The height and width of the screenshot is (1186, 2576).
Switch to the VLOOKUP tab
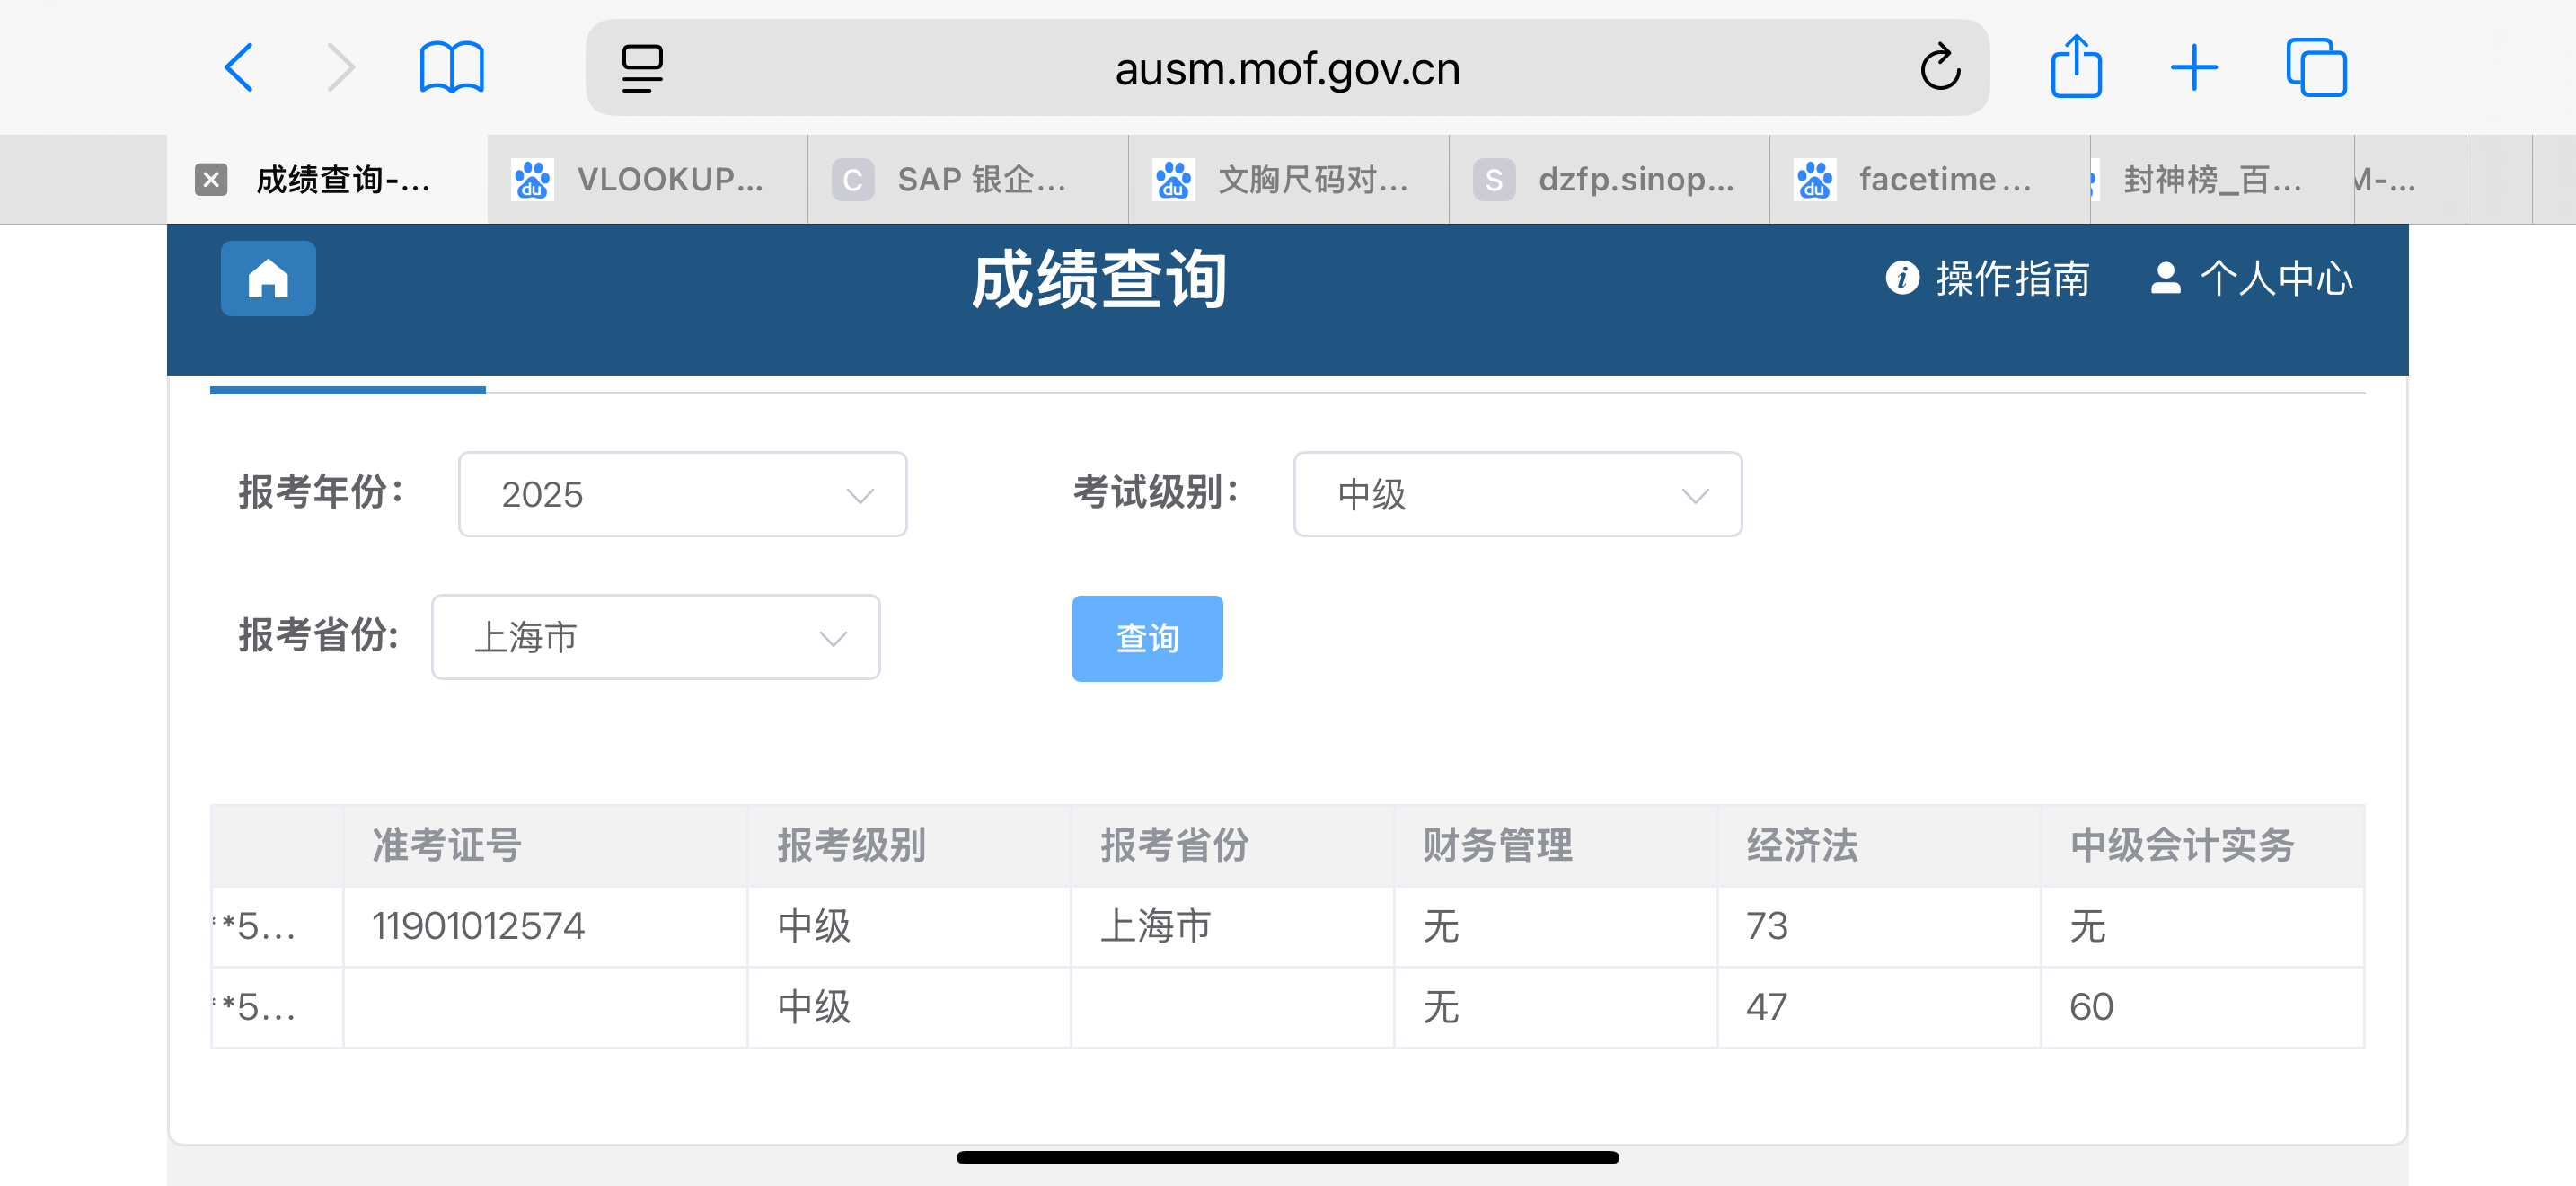point(647,180)
